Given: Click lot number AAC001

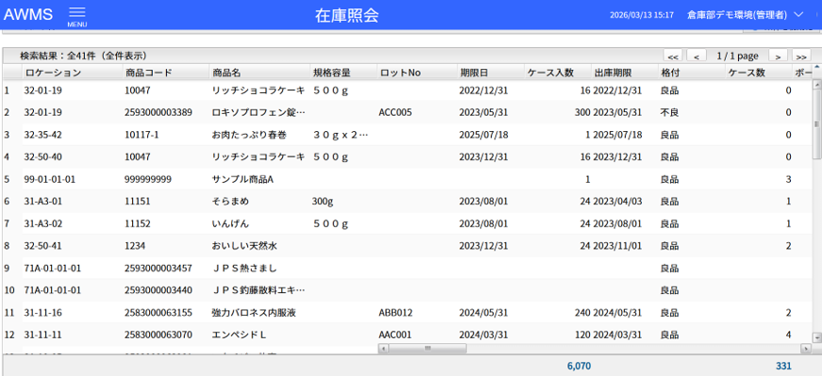Looking at the screenshot, I should pyautogui.click(x=395, y=335).
